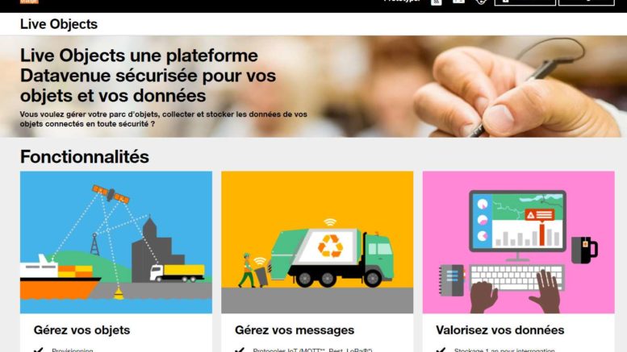This screenshot has height=352, width=627.
Task: Open the RSS feed icon in header
Action: pyautogui.click(x=437, y=2)
